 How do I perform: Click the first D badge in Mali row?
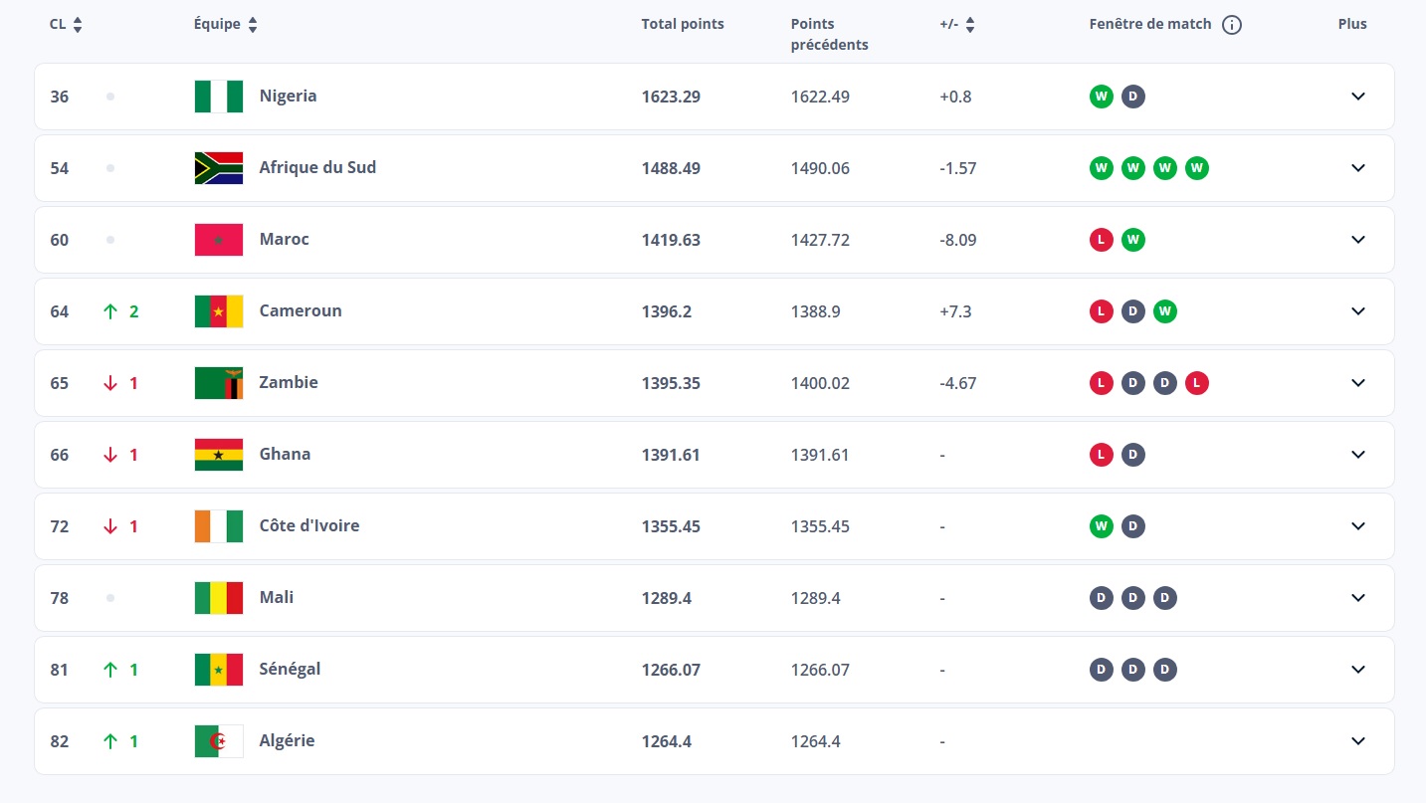[1101, 598]
